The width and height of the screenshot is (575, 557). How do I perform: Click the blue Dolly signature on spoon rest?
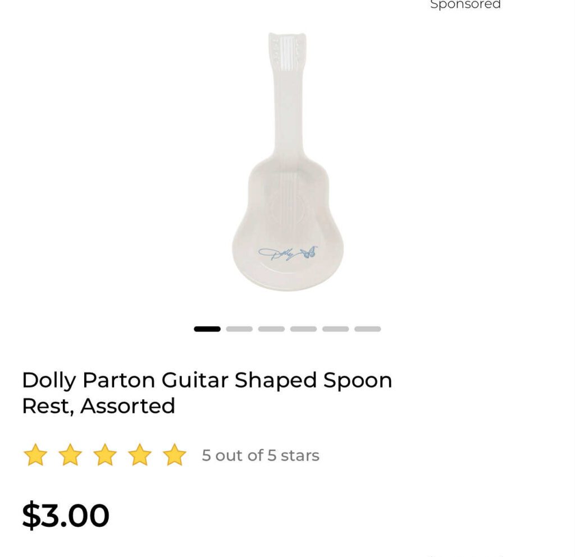click(x=277, y=254)
